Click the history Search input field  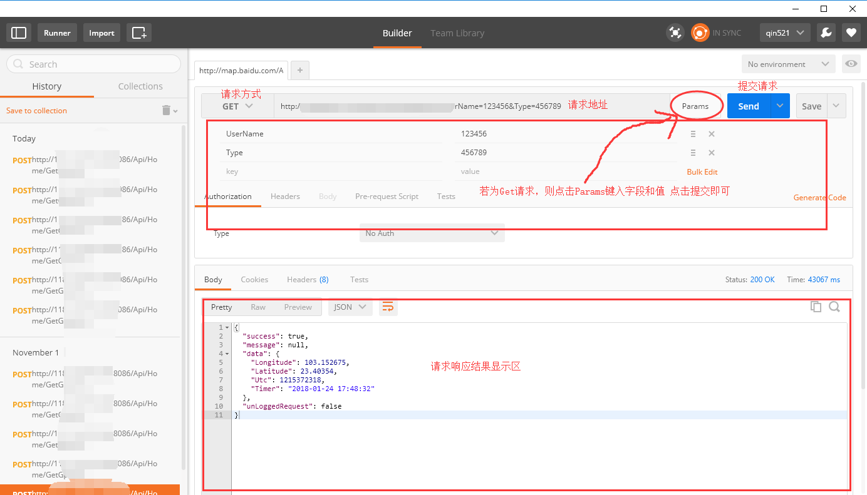pyautogui.click(x=94, y=64)
